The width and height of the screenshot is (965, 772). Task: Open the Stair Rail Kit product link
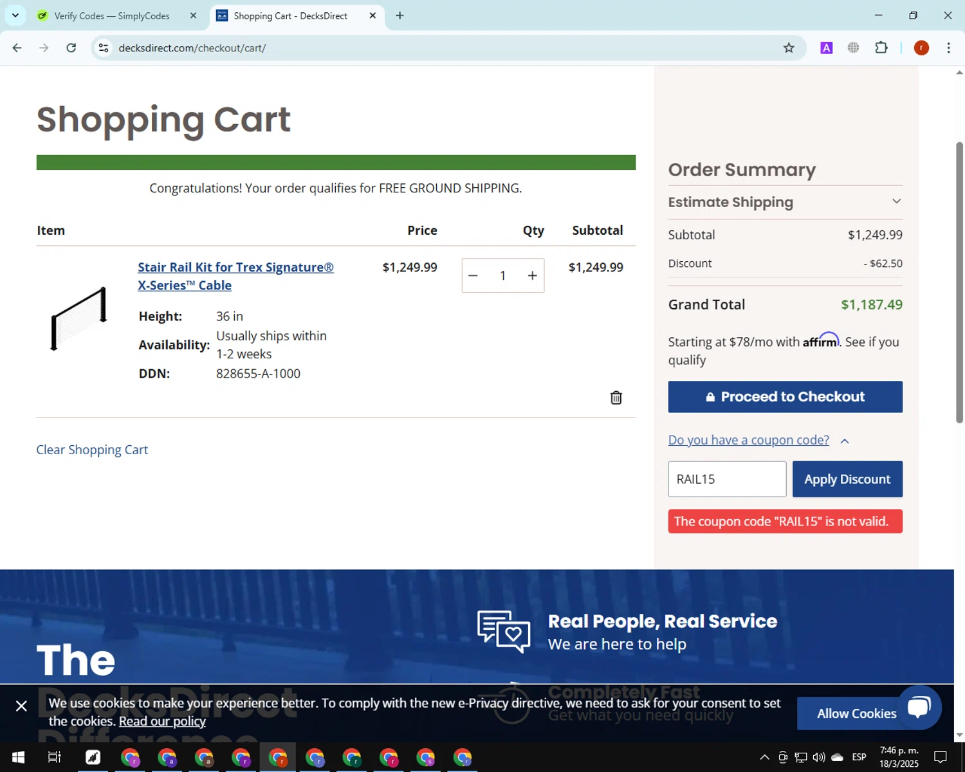pyautogui.click(x=235, y=276)
